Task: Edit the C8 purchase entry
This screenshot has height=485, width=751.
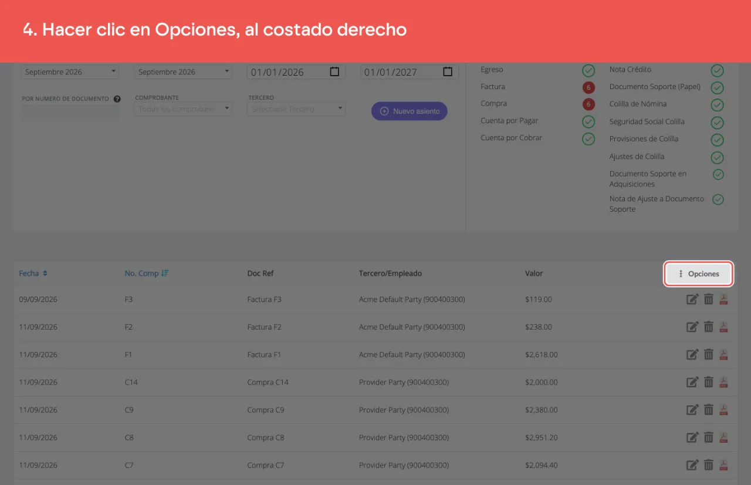Action: [x=692, y=437]
